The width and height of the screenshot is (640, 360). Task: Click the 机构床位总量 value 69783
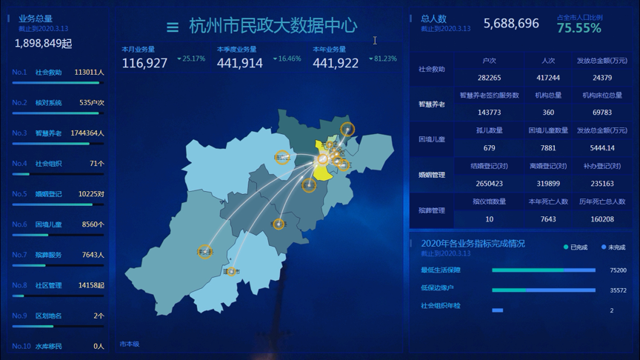[602, 113]
